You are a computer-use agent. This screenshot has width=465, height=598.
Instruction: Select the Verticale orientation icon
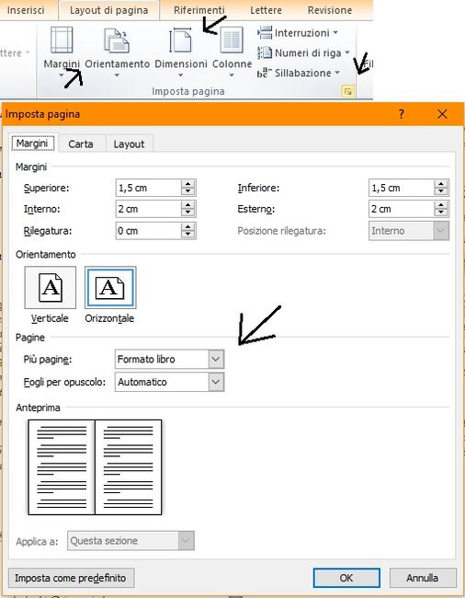tap(51, 288)
